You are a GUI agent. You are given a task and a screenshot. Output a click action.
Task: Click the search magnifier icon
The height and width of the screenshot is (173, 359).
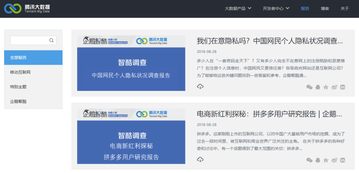pyautogui.click(x=52, y=41)
